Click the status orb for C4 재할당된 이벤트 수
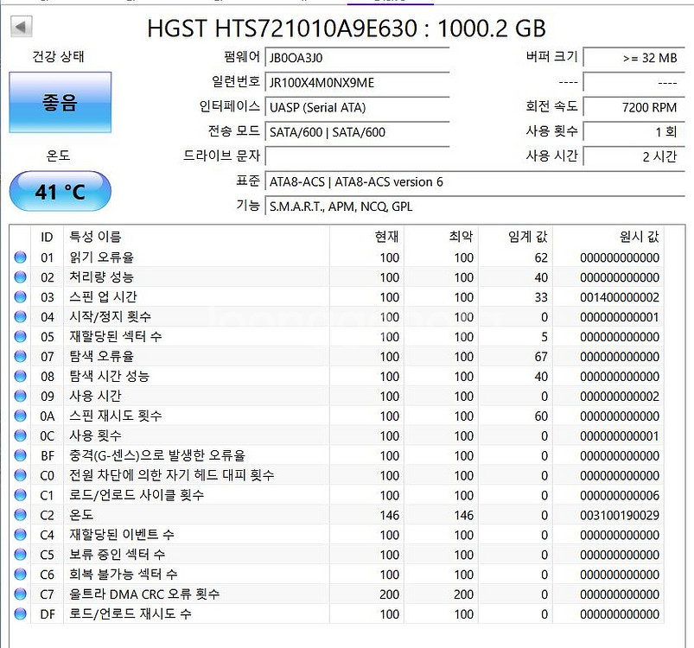This screenshot has width=694, height=648. click(x=21, y=535)
